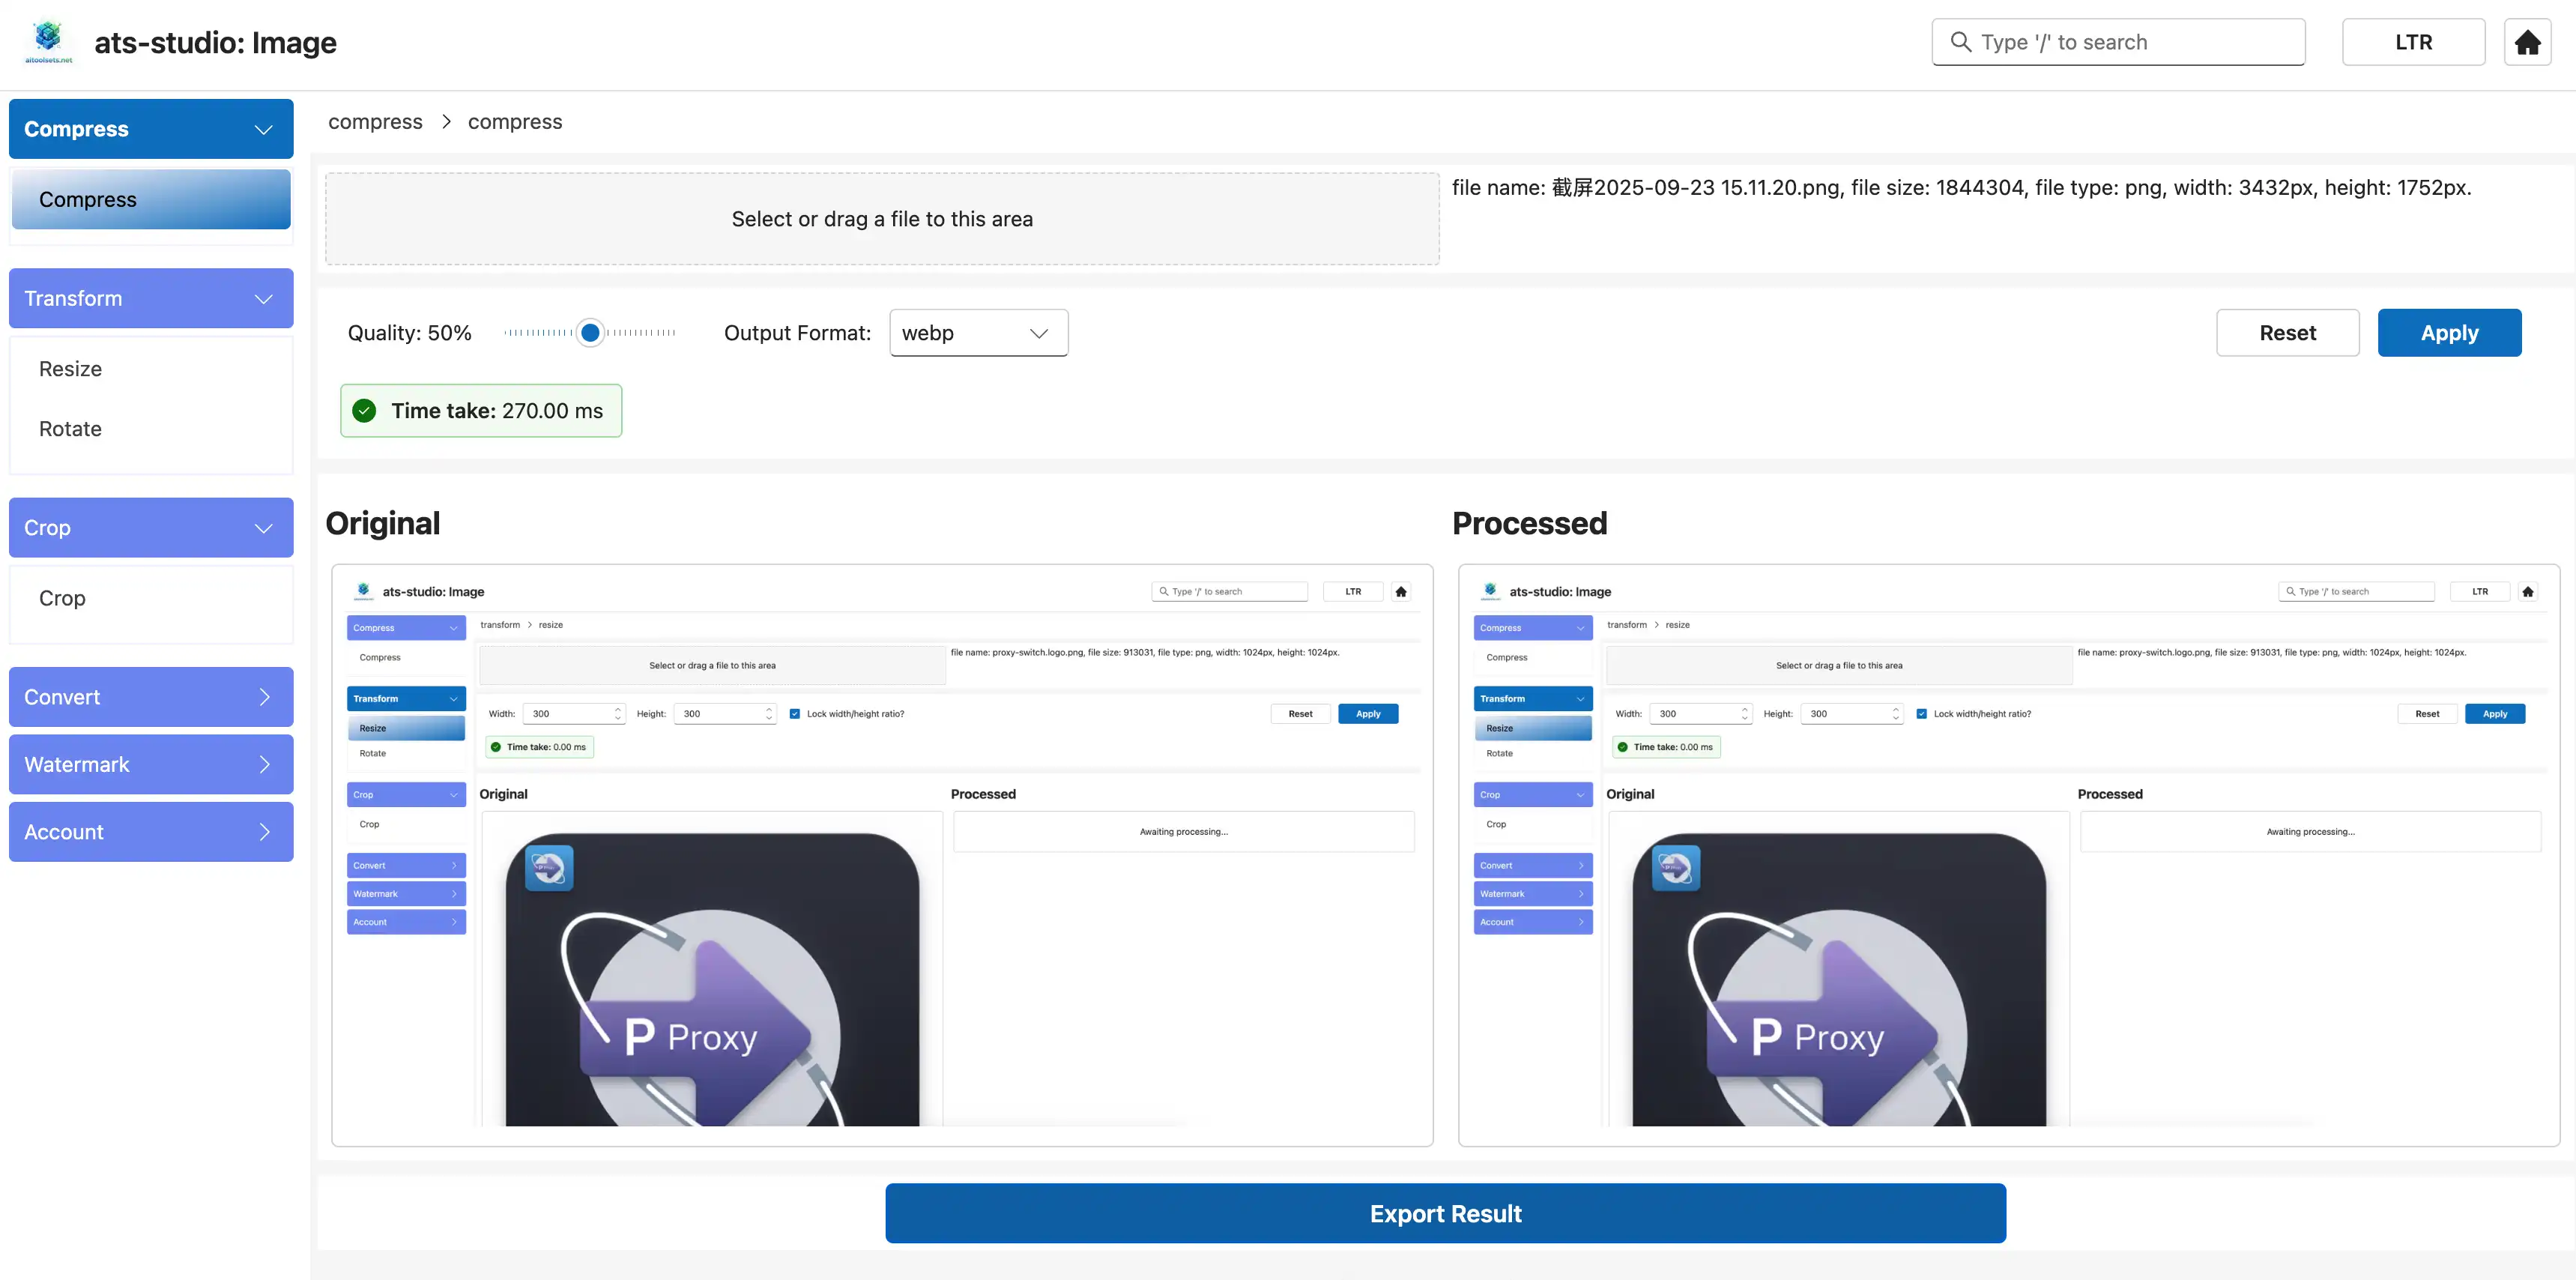Open the Output Format dropdown showing webp
Viewport: 2576px width, 1280px height.
click(978, 332)
